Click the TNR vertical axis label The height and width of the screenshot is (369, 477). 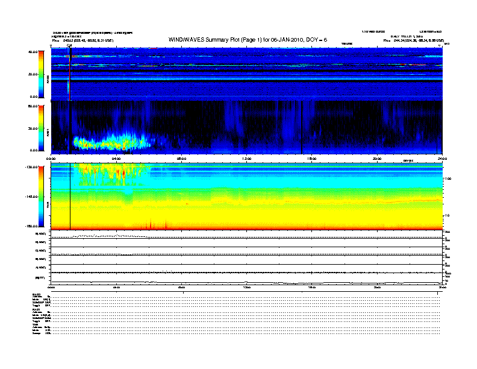click(48, 206)
